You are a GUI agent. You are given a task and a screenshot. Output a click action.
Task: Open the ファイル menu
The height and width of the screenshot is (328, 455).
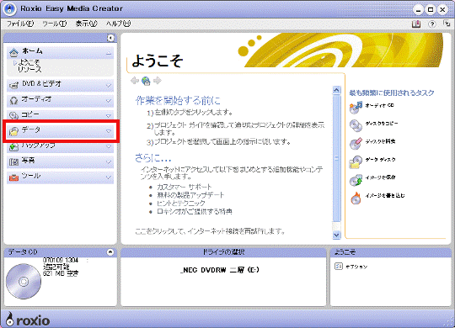tap(20, 24)
